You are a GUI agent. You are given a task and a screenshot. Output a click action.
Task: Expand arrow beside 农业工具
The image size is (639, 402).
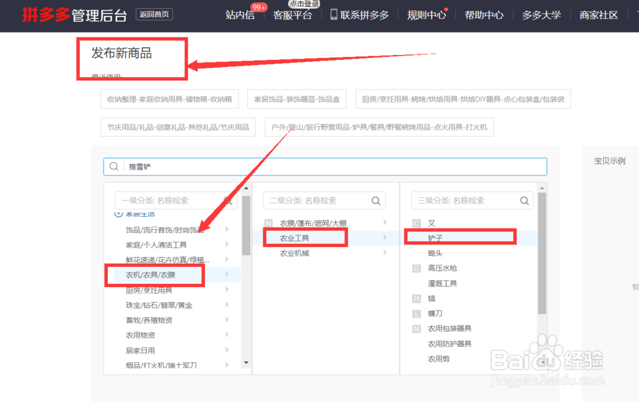pyautogui.click(x=385, y=237)
